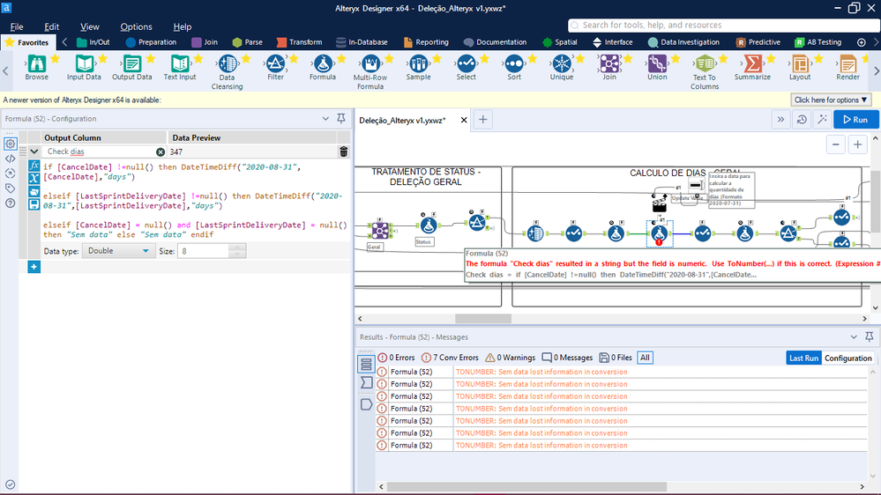
Task: Open the Data type dropdown set to Double
Action: (x=118, y=251)
